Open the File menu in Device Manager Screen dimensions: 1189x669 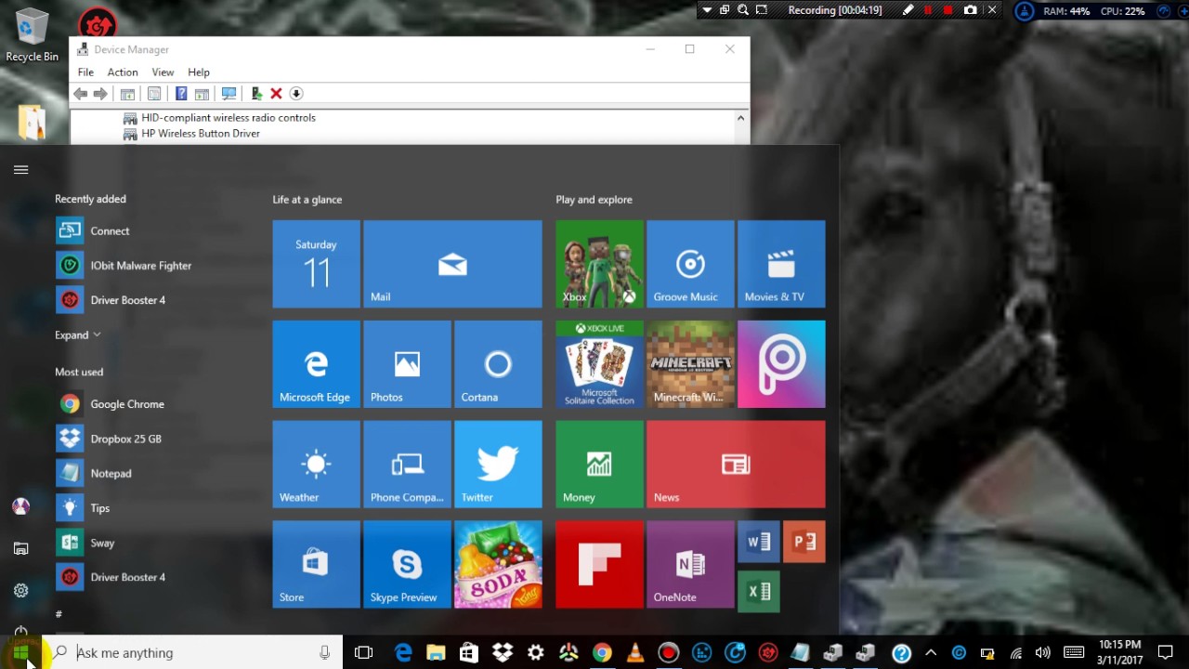[85, 72]
